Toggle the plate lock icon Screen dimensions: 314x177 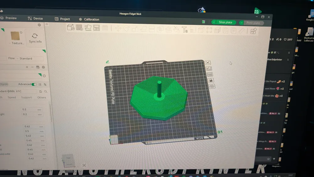(x=211, y=80)
